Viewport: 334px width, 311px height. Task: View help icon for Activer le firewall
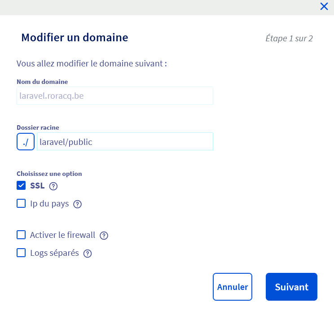104,236
